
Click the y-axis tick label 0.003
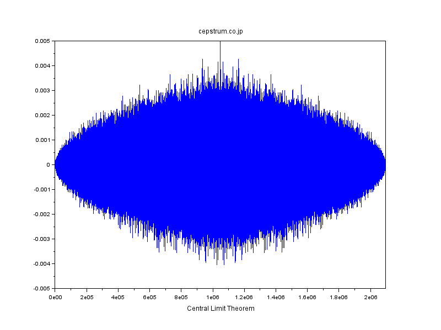click(42, 90)
